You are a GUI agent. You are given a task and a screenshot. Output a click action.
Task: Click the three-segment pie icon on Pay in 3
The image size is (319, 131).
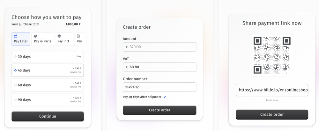click(x=59, y=36)
